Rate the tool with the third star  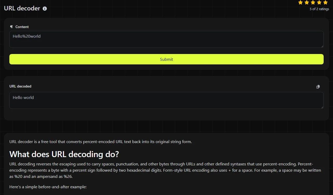313,3
